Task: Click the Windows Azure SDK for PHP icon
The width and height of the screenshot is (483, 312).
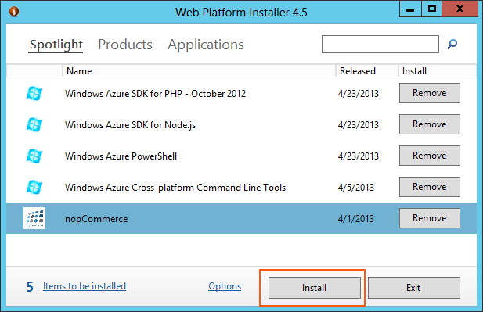Action: tap(34, 93)
